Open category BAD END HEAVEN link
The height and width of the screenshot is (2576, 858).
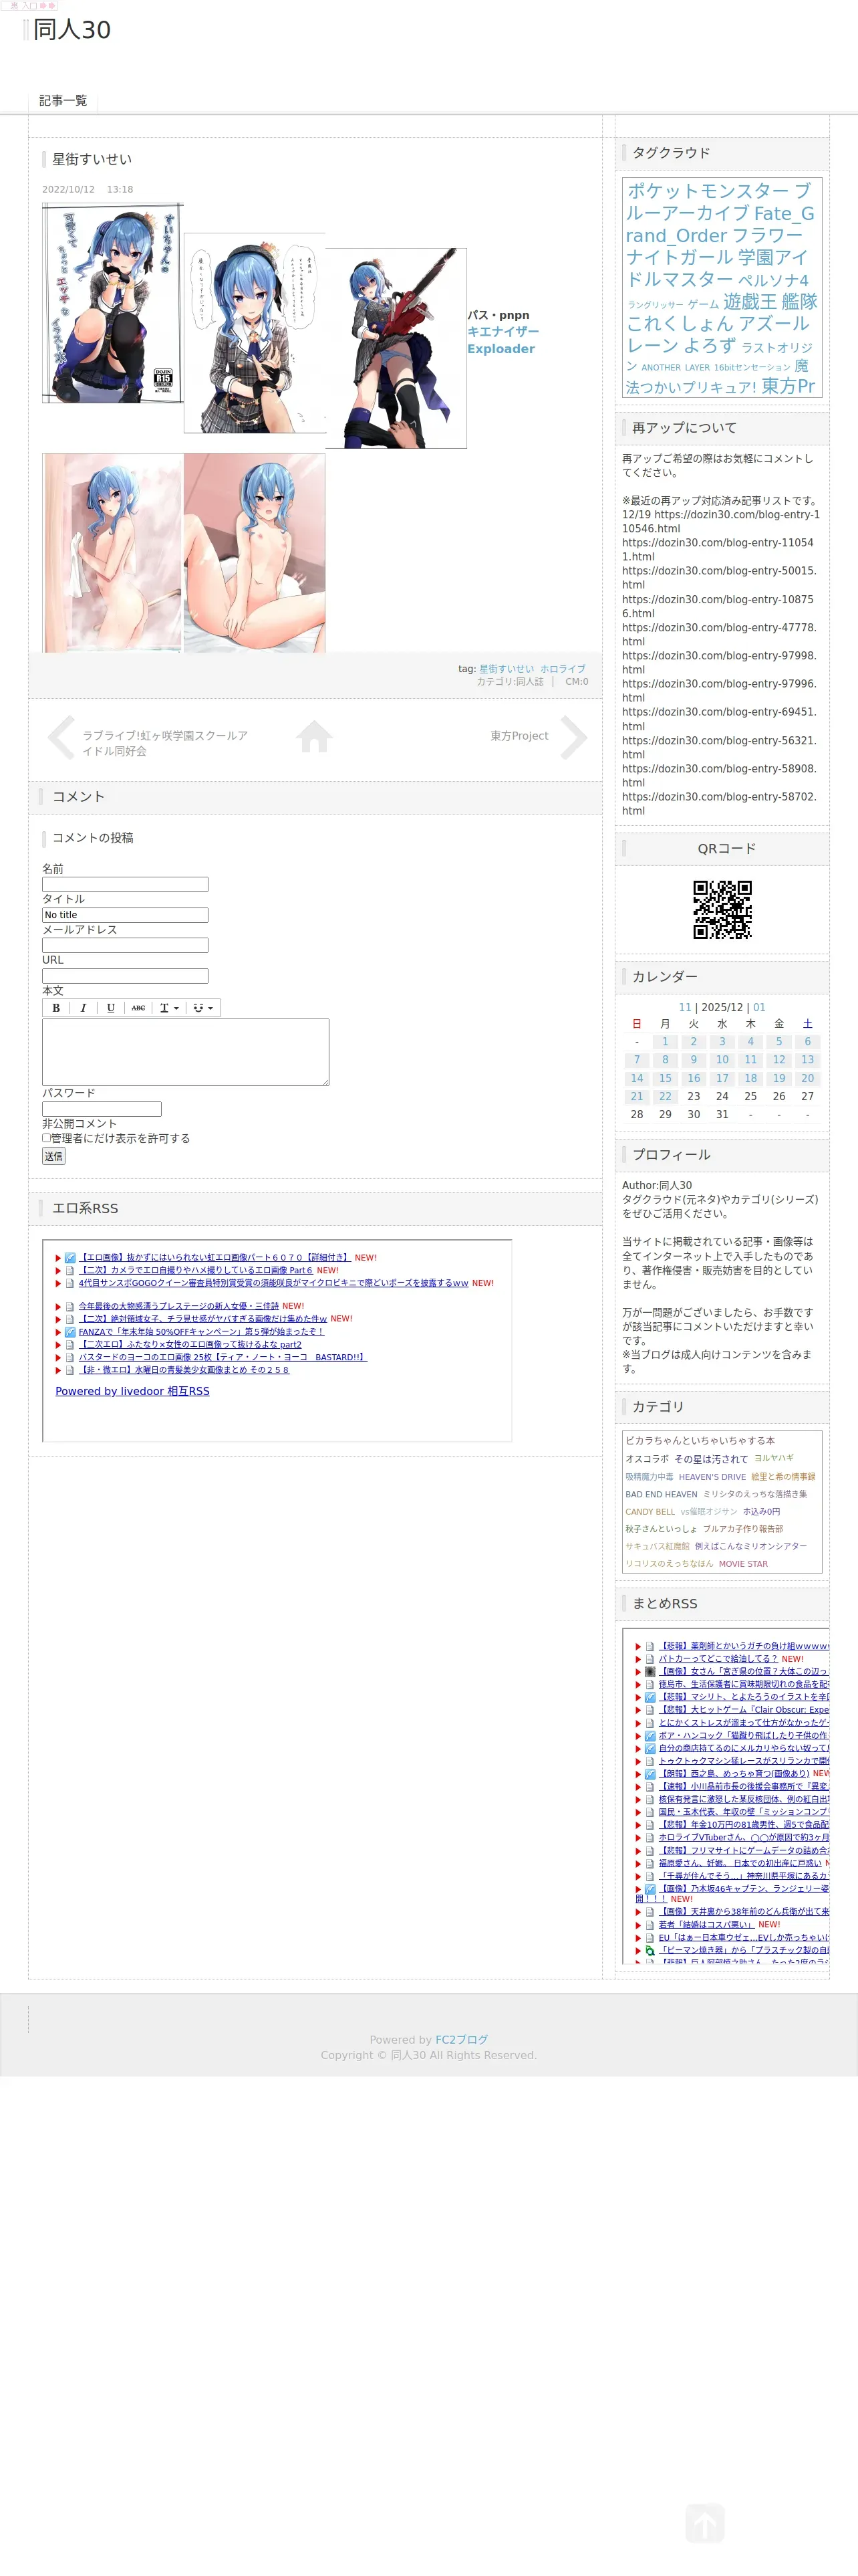click(662, 1494)
